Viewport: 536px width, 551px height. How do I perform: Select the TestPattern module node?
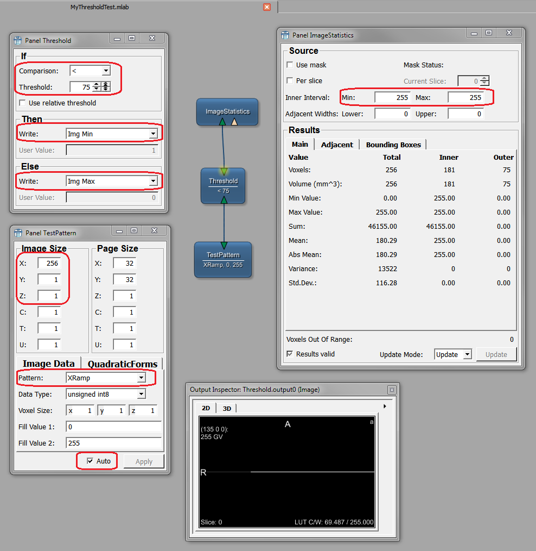[223, 259]
